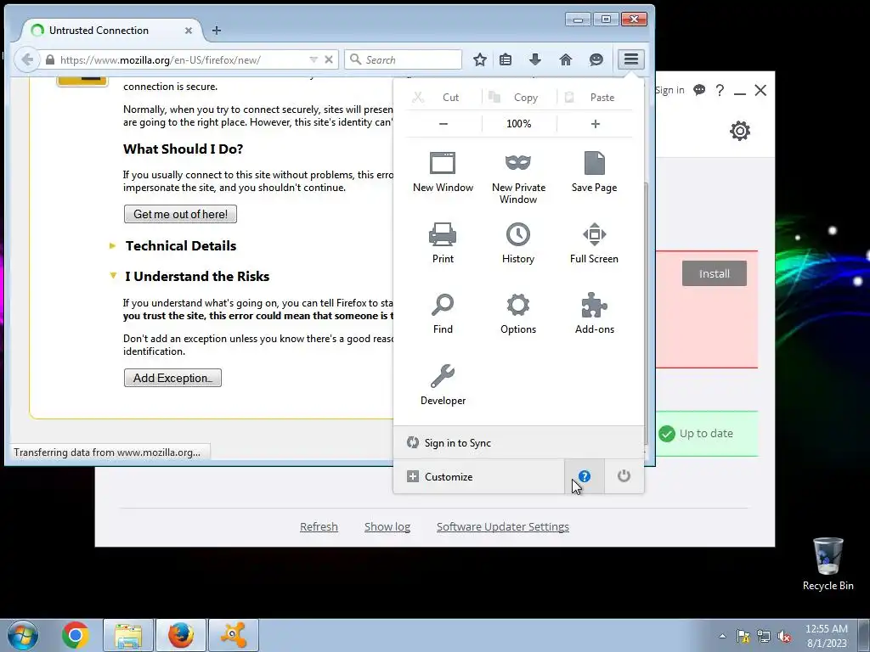Launch Chrome from taskbar
The width and height of the screenshot is (870, 652).
pos(76,635)
